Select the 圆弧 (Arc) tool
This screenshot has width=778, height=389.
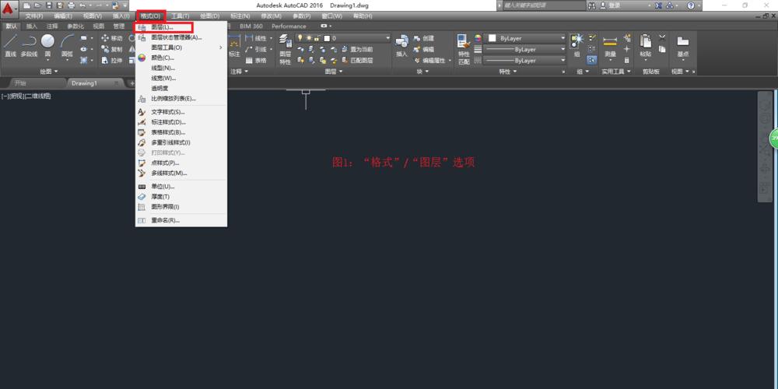click(x=66, y=46)
